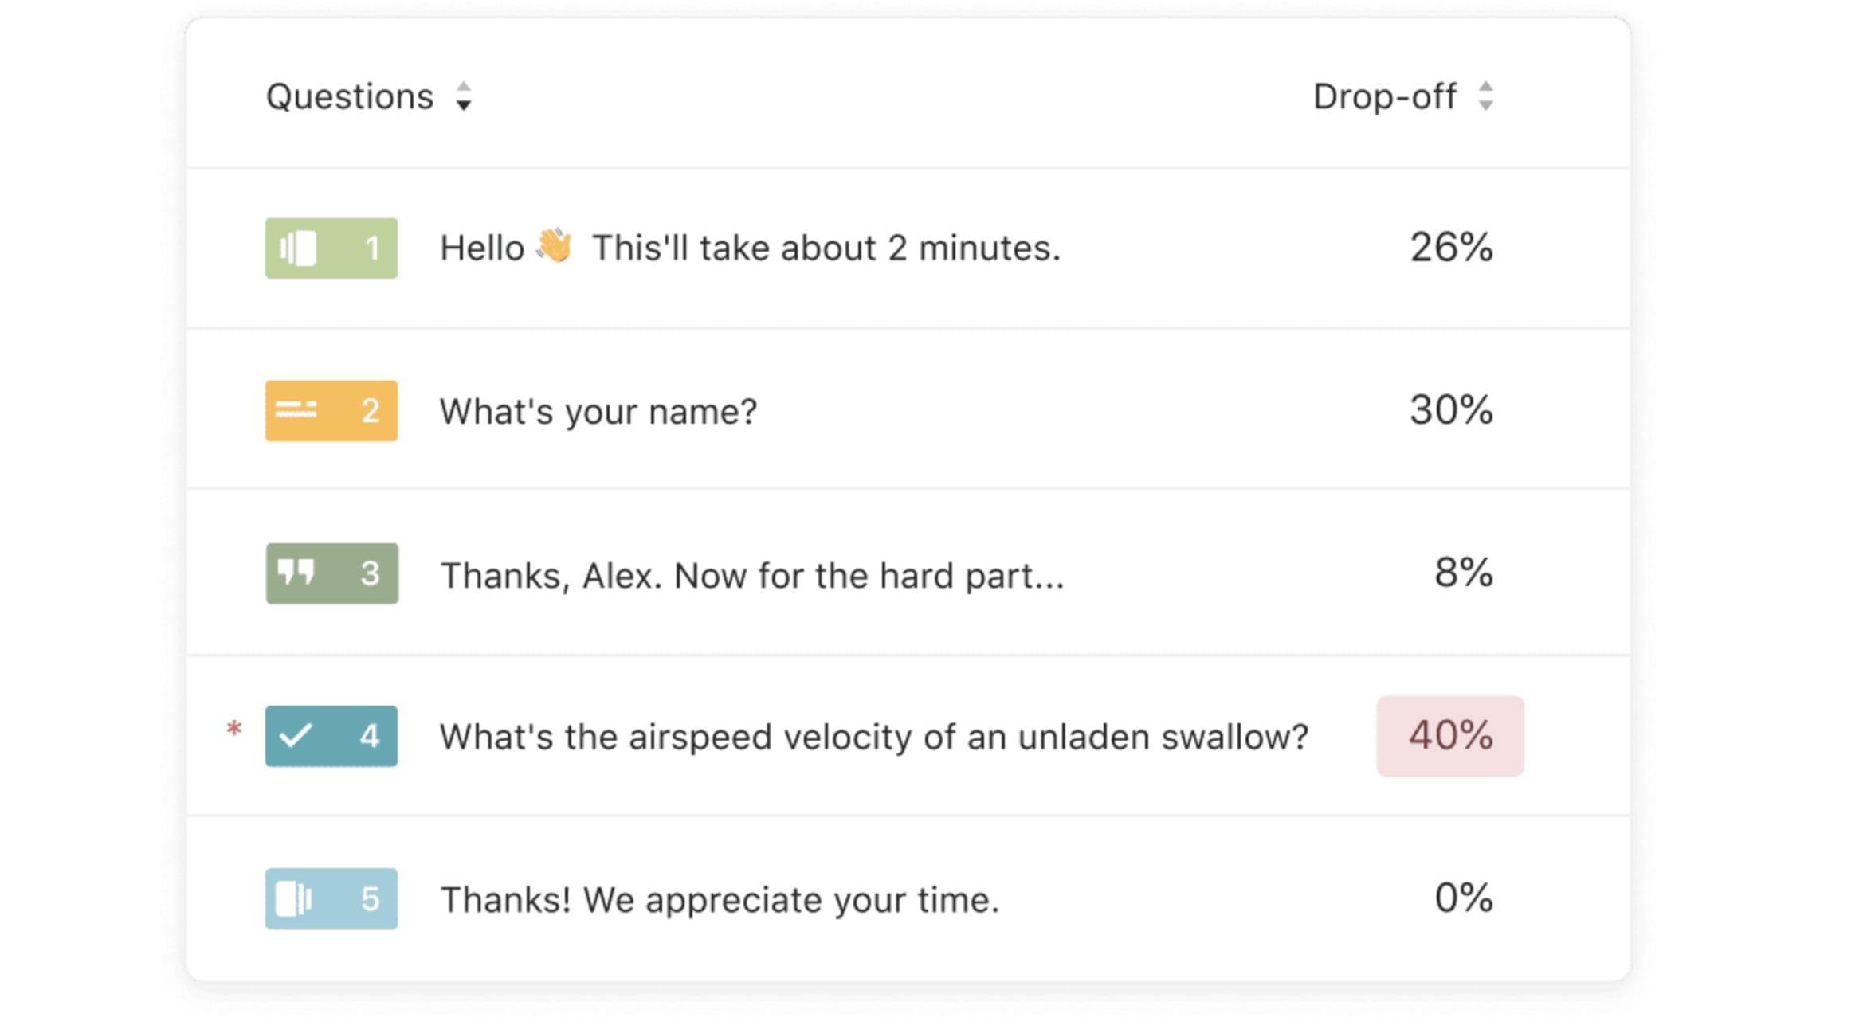Sort by Questions using its sort arrows
The width and height of the screenshot is (1863, 1029).
(x=464, y=96)
